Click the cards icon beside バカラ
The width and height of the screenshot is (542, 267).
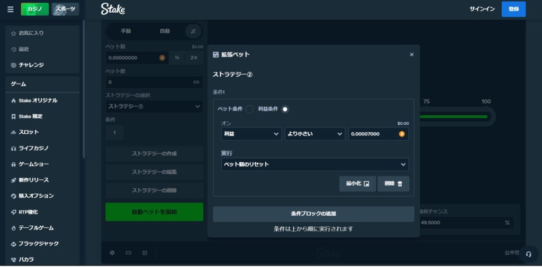pyautogui.click(x=13, y=260)
